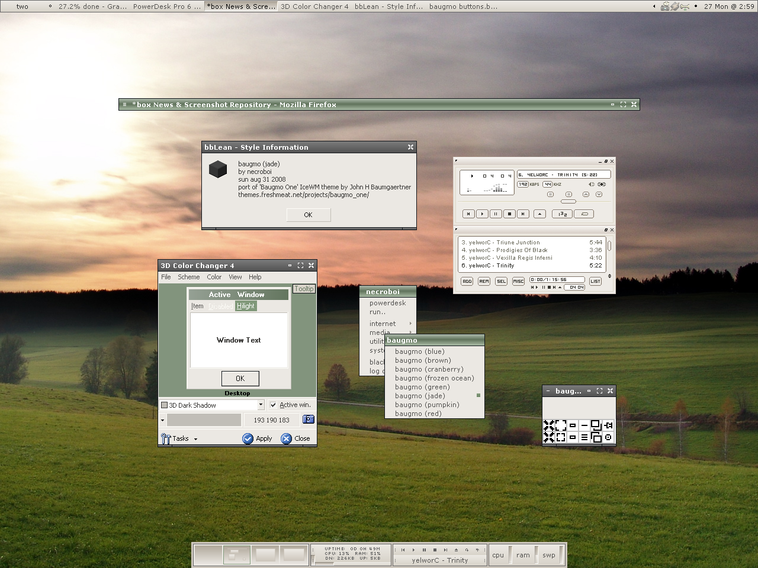The width and height of the screenshot is (758, 568).
Task: Choose baugmo (frozen ocean) style
Action: click(435, 378)
